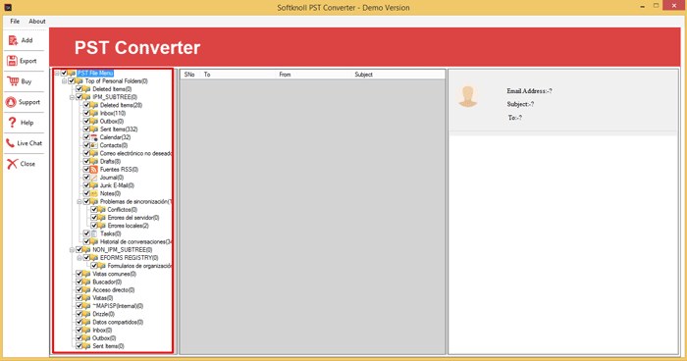The image size is (687, 361).
Task: Select the Vistas comunes(0) folder
Action: tap(115, 274)
